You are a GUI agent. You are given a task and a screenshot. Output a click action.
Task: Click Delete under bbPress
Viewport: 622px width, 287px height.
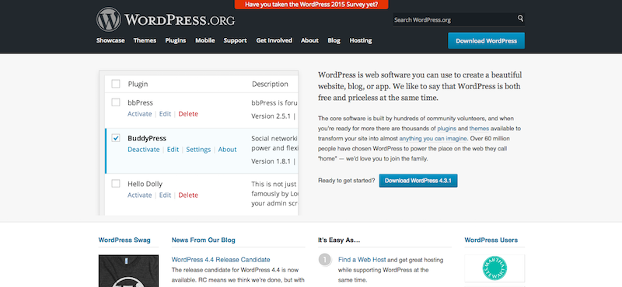pyautogui.click(x=188, y=114)
